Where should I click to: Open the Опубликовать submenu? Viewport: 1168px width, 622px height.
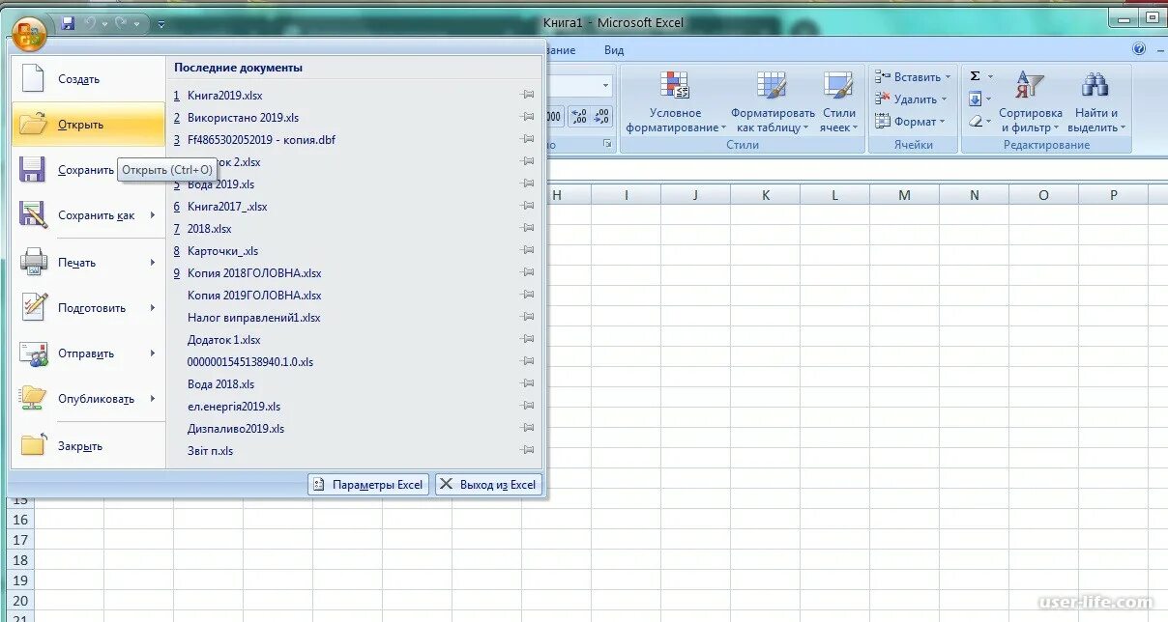point(88,399)
